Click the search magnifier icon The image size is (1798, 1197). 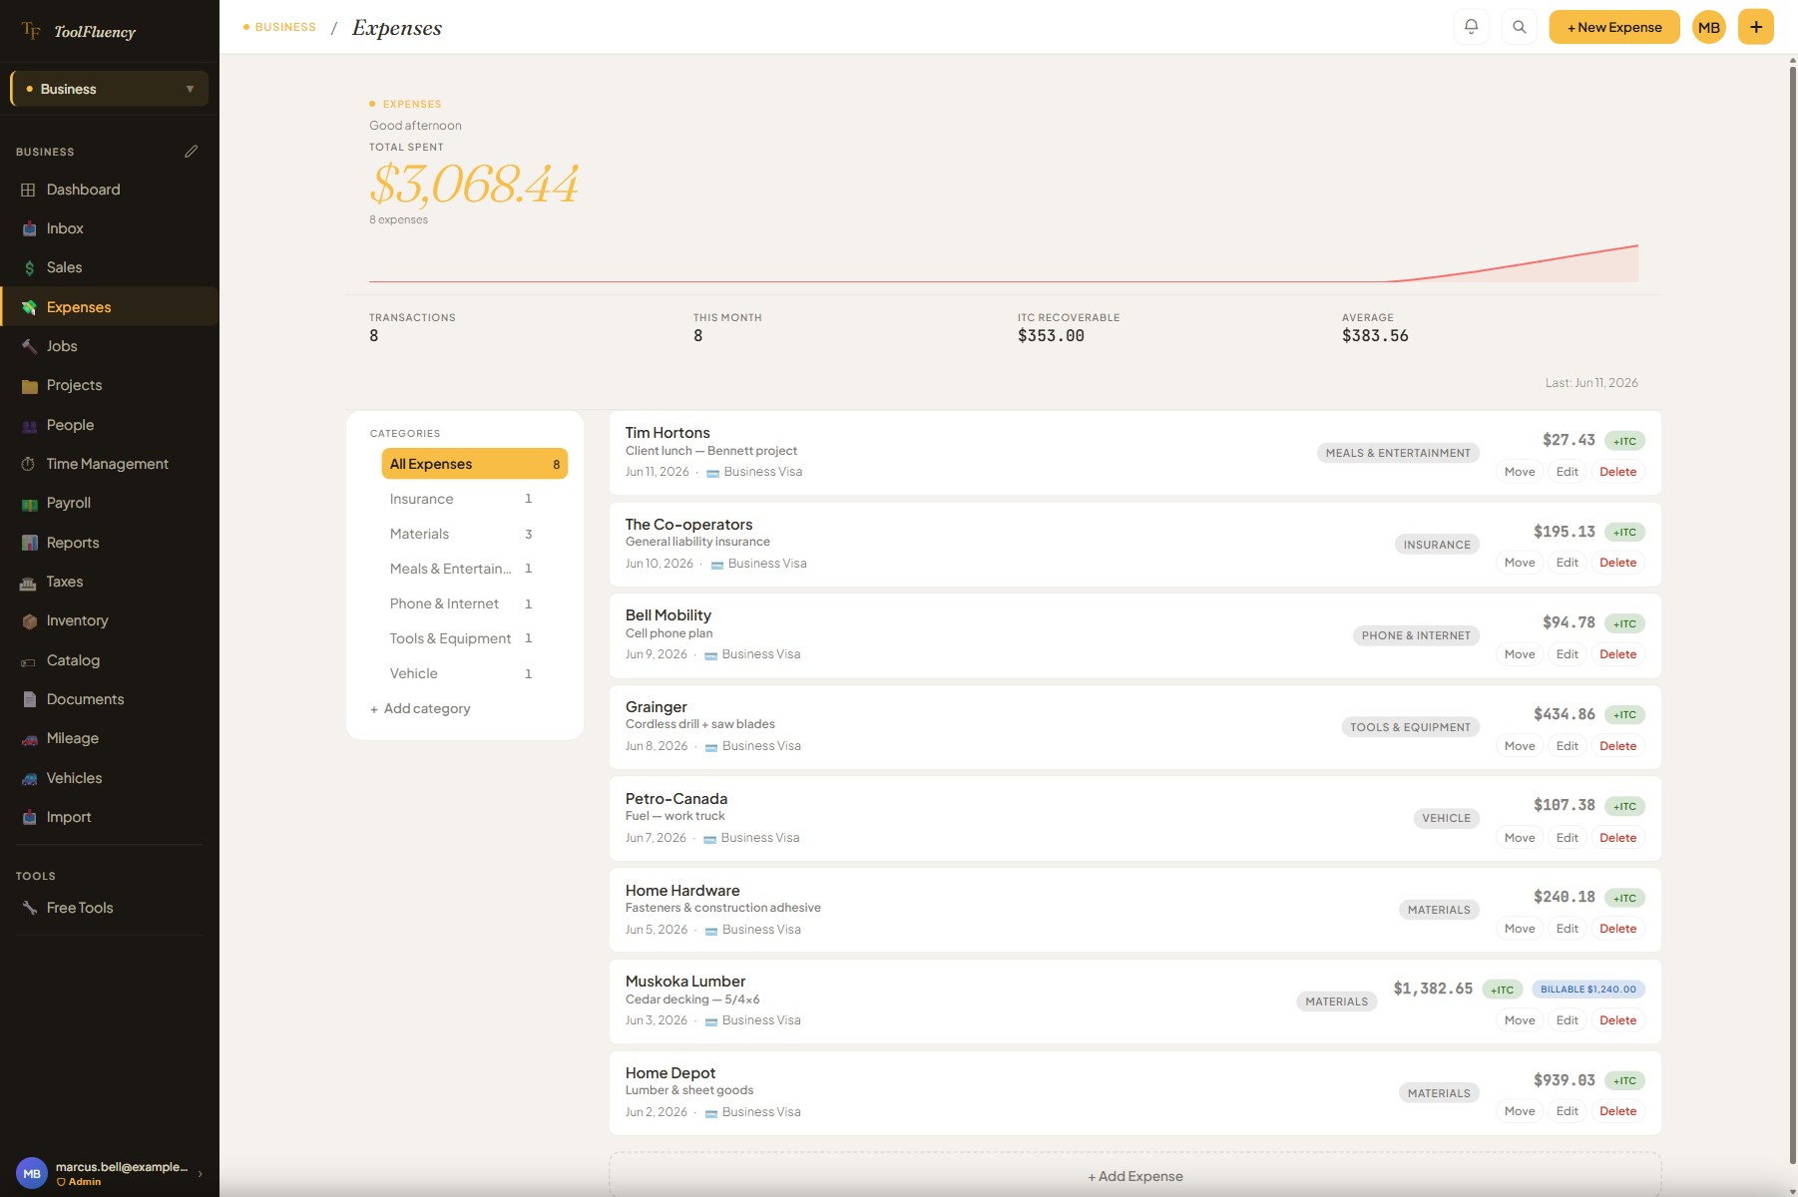click(1519, 27)
